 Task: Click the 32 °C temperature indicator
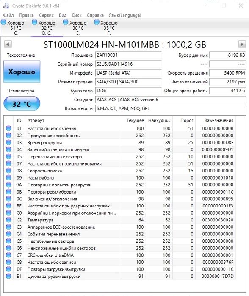[x=22, y=103]
